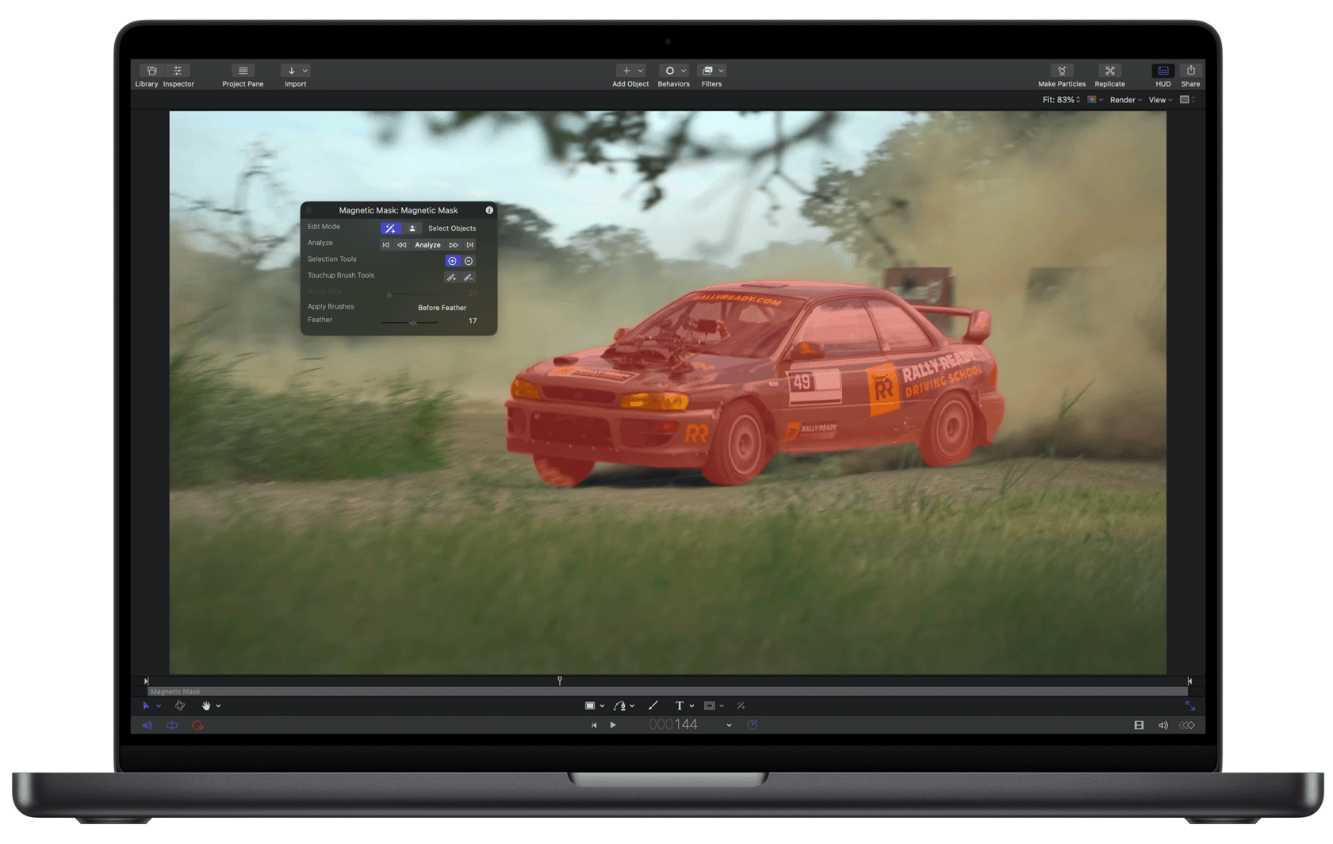This screenshot has width=1333, height=844.
Task: Click the Analyze button in the HUD
Action: pyautogui.click(x=427, y=244)
